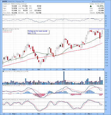Click the bar icon beside Volume 1.77M label
This screenshot has width=111, height=115.
click(3, 71)
